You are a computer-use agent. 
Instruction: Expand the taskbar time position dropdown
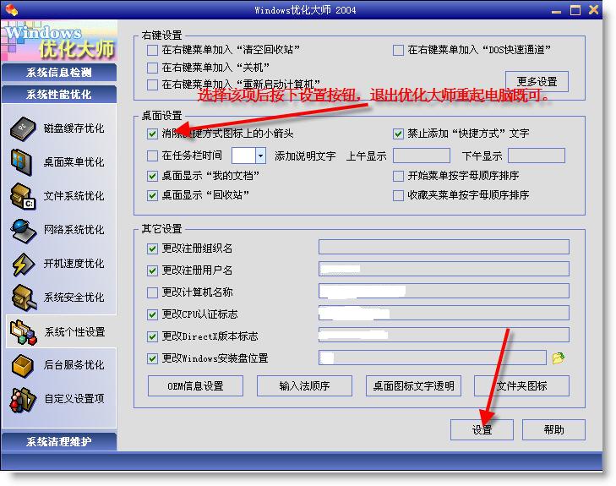click(260, 156)
